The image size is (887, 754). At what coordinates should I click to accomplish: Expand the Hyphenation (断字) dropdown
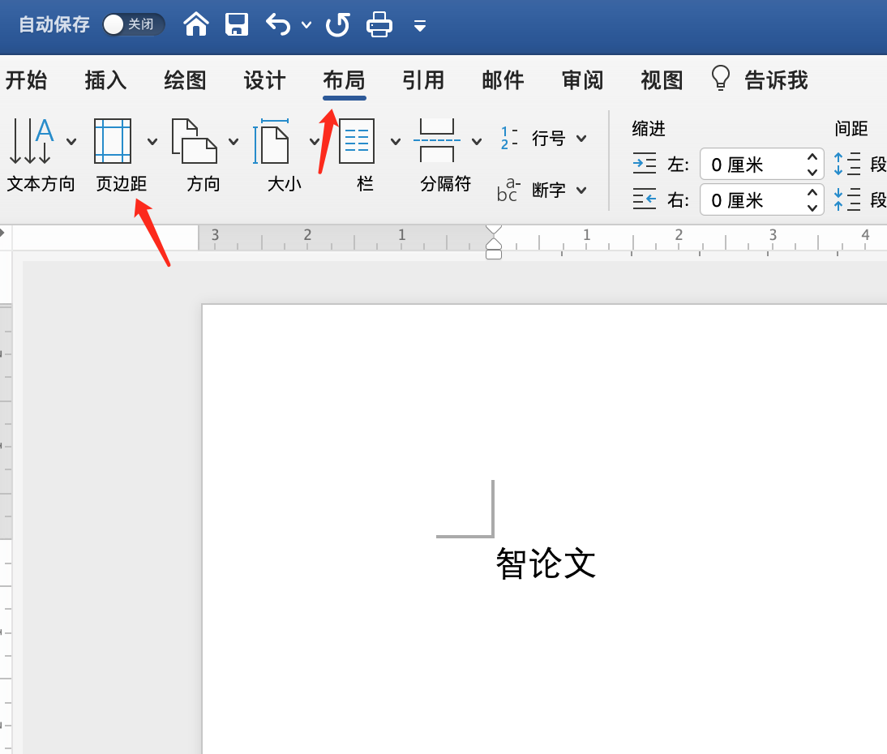click(x=559, y=191)
